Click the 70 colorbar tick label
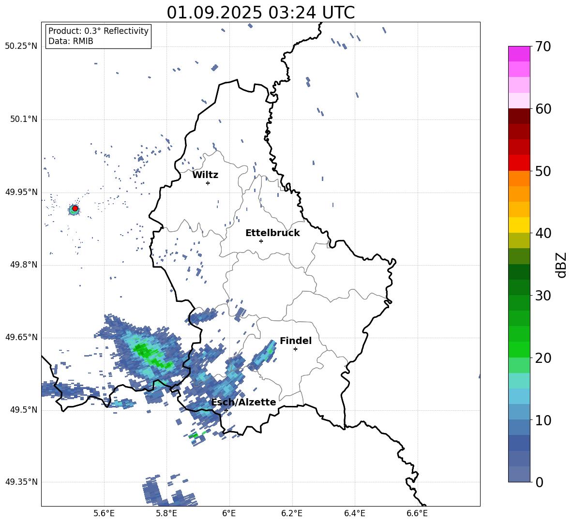Image resolution: width=573 pixels, height=523 pixels. pos(543,47)
